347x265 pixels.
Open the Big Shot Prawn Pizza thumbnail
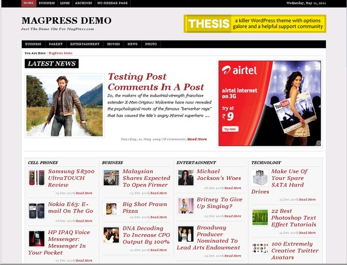click(111, 209)
